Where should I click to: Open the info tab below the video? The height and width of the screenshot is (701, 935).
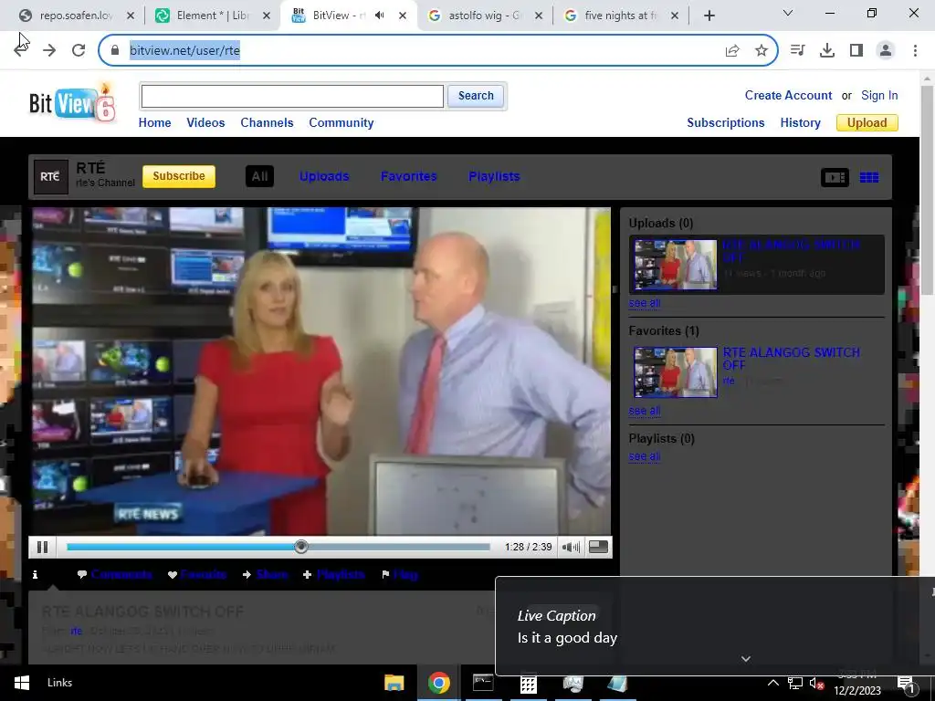pos(36,575)
